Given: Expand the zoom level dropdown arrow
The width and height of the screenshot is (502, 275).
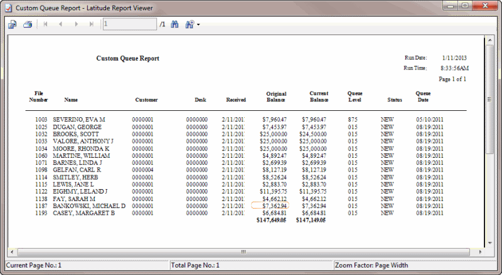Looking at the screenshot, I should pyautogui.click(x=198, y=25).
